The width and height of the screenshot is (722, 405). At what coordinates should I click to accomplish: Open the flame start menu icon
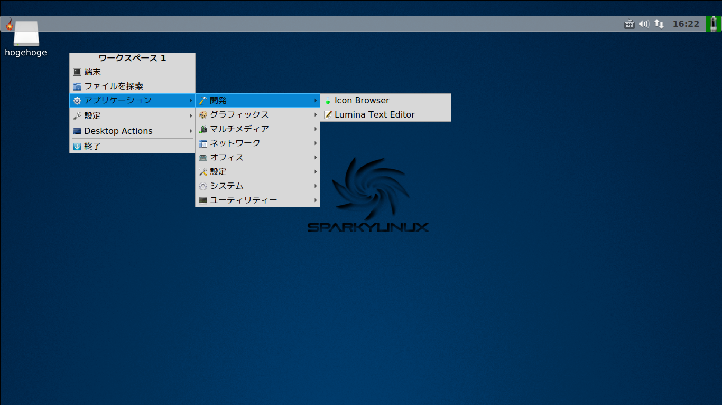coord(9,24)
